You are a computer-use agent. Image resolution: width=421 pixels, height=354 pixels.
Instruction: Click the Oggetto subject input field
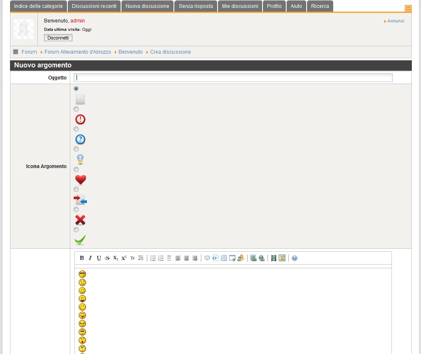(x=233, y=78)
